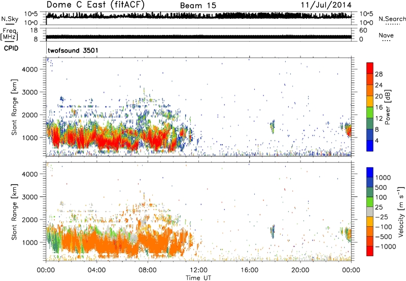Screen dimensions: 406x281
Task: Click the echo patch near 18:00 in the velocity panel
Action: 273,231
